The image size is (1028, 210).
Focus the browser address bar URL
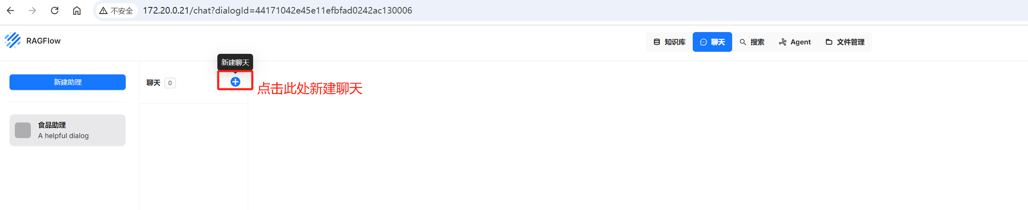pos(277,11)
